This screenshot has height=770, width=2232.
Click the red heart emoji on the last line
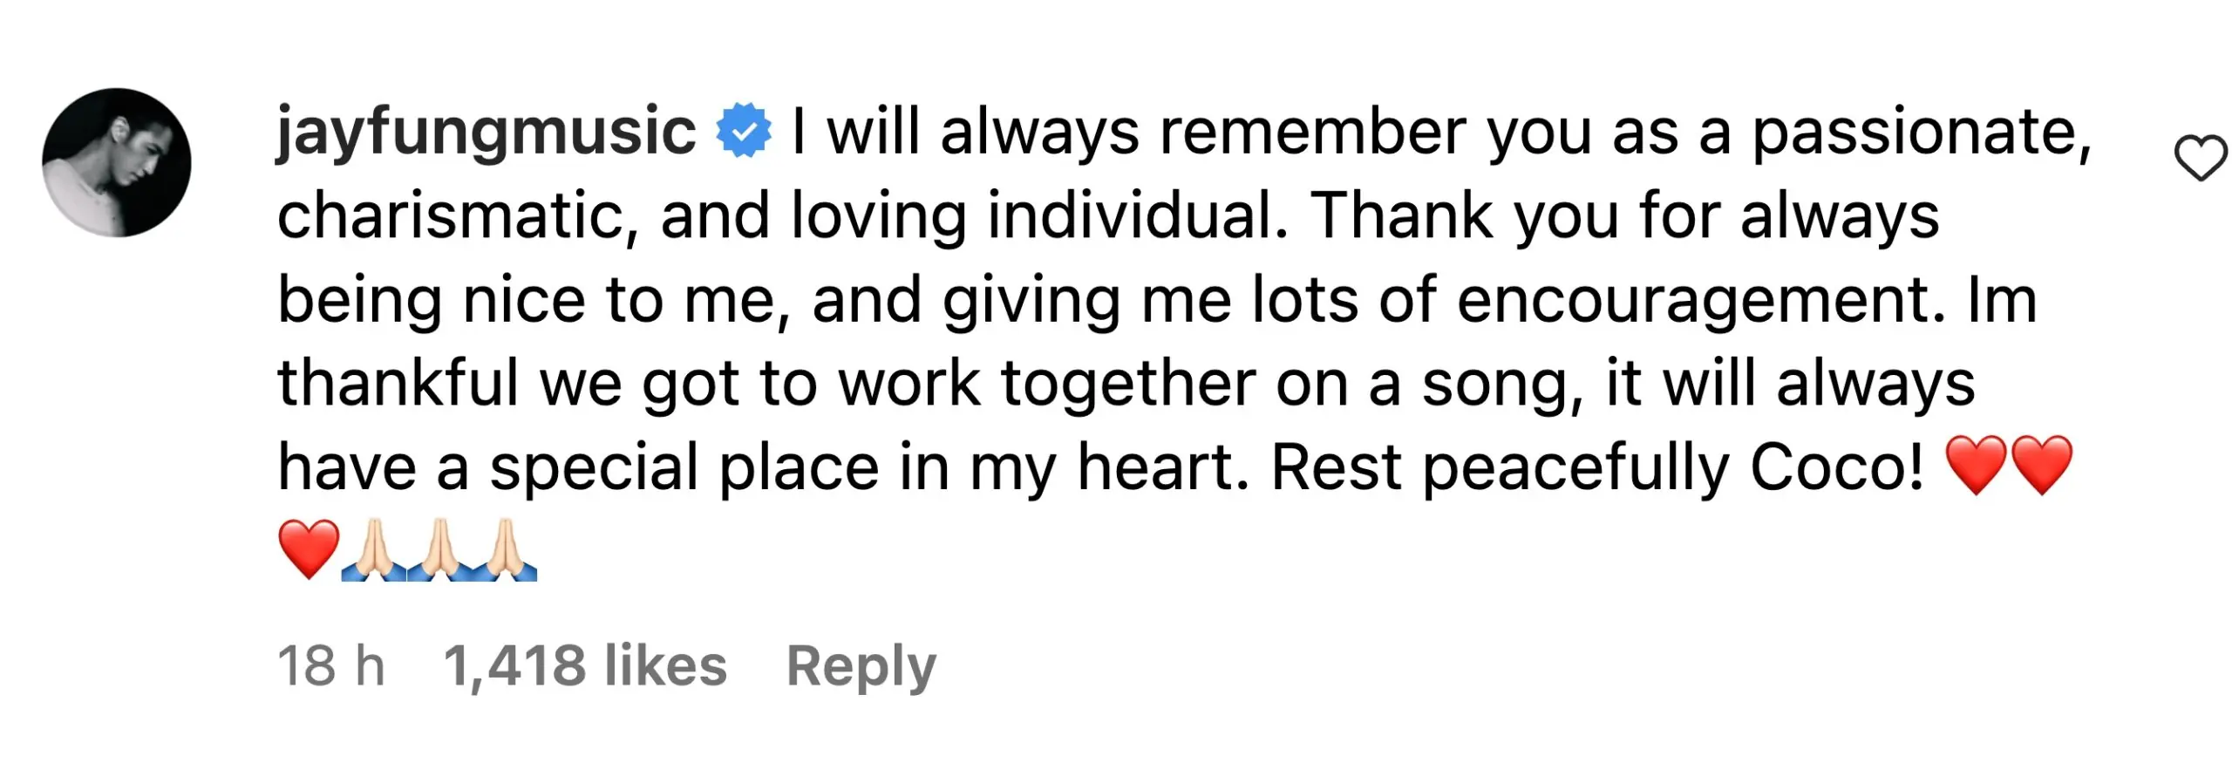point(309,549)
